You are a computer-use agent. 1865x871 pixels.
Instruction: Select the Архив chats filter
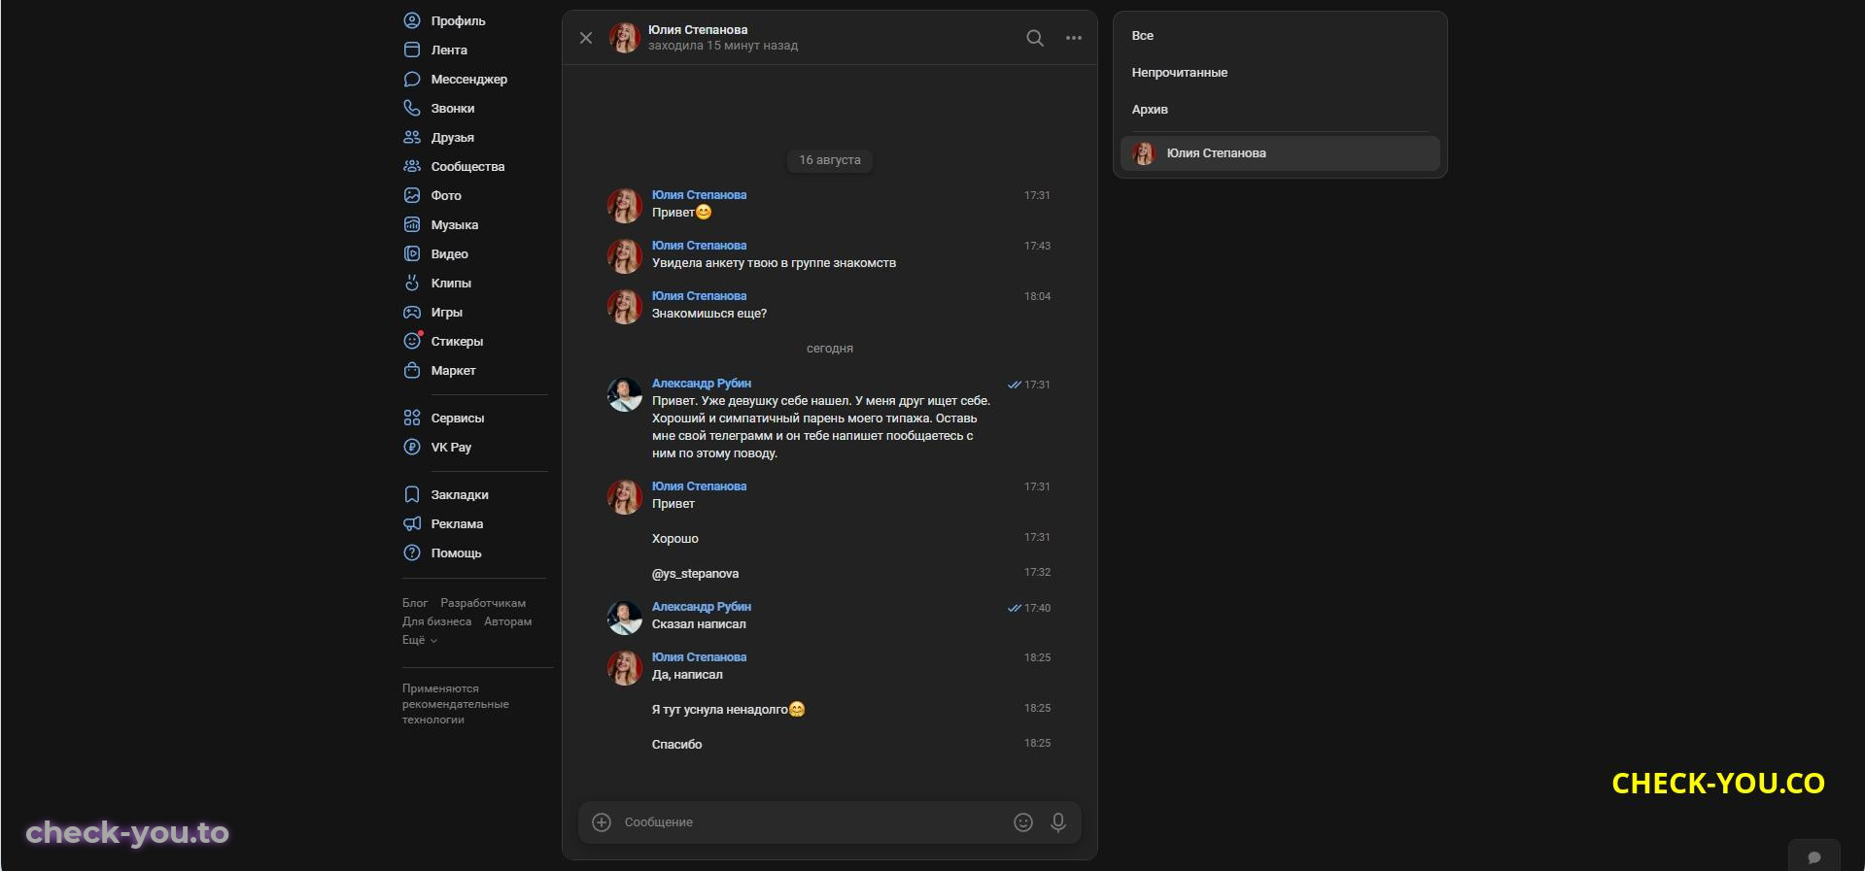click(1150, 110)
